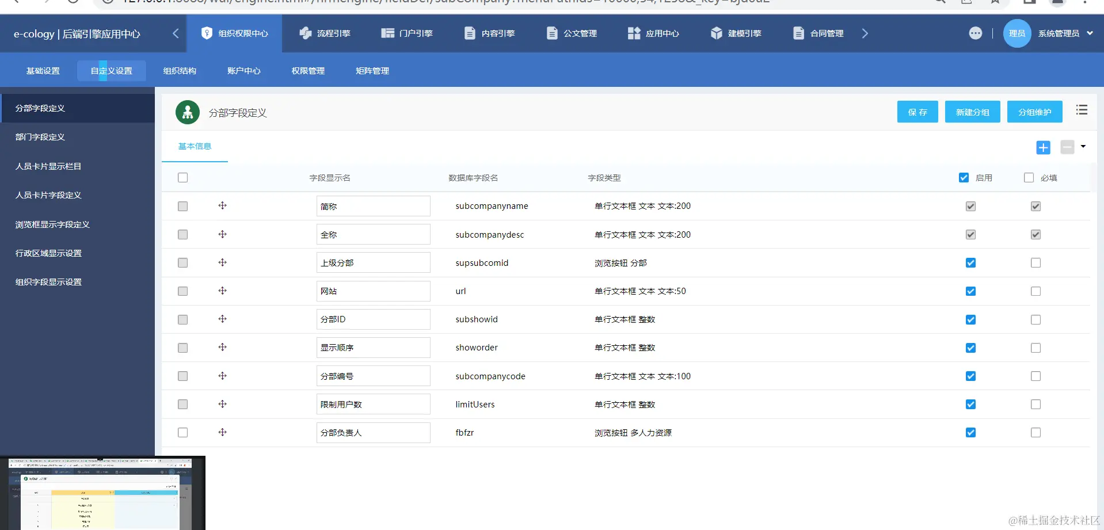Image resolution: width=1104 pixels, height=530 pixels.
Task: Grab the move handle for 显示顺序 row
Action: [x=222, y=347]
